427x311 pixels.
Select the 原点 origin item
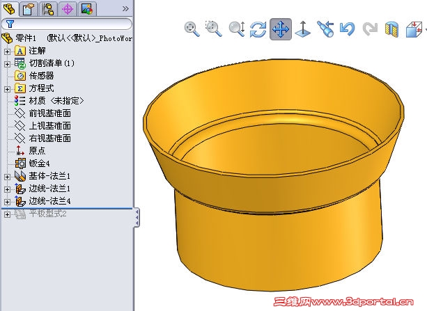point(37,151)
